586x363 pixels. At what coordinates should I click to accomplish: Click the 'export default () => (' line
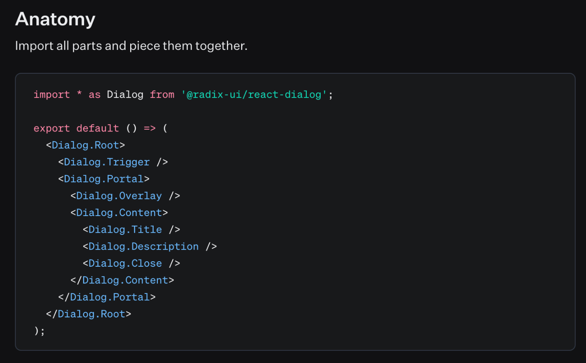[100, 128]
